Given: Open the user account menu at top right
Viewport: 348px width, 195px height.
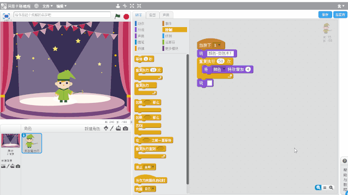Looking at the screenshot, I should (x=341, y=6).
